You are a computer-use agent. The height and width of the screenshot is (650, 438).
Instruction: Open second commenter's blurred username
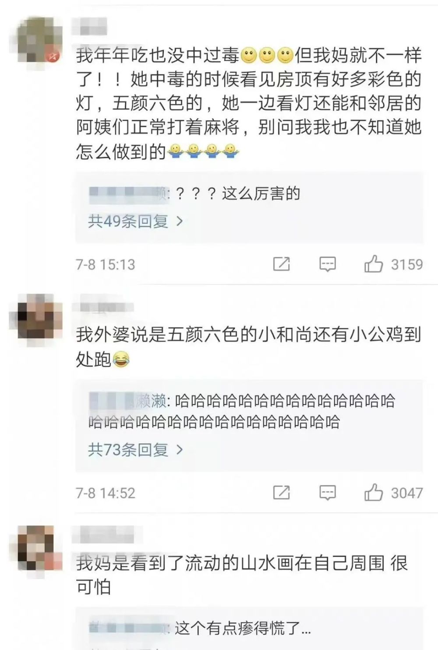(x=102, y=306)
